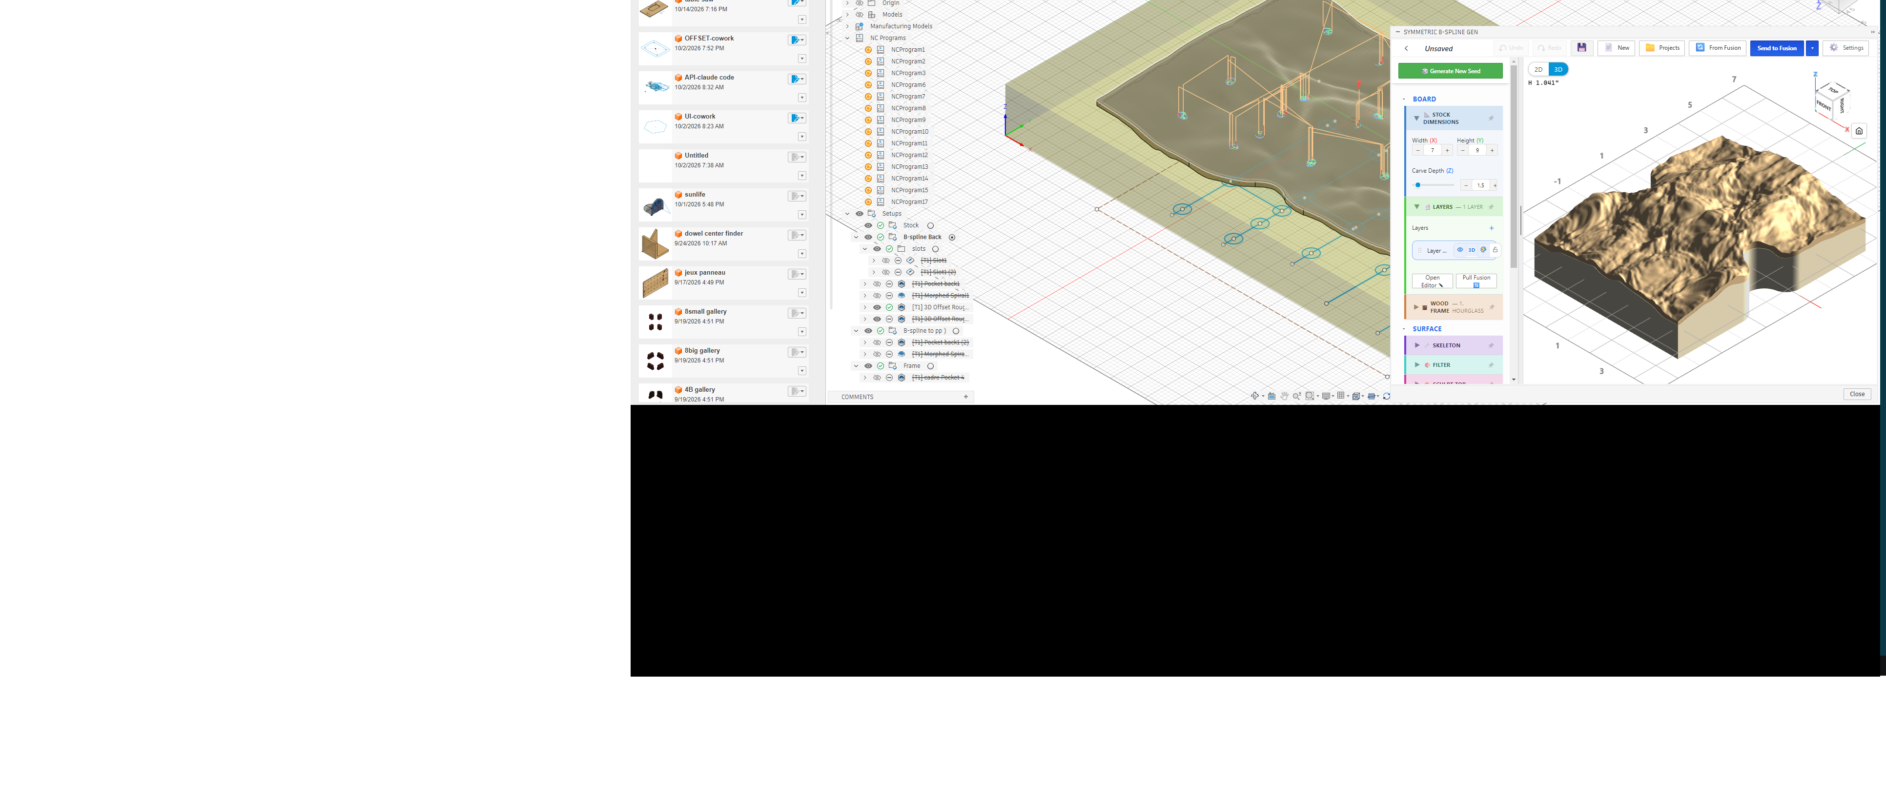Image resolution: width=1886 pixels, height=802 pixels.
Task: Click the Zoom magnifier tool
Action: (x=1296, y=396)
